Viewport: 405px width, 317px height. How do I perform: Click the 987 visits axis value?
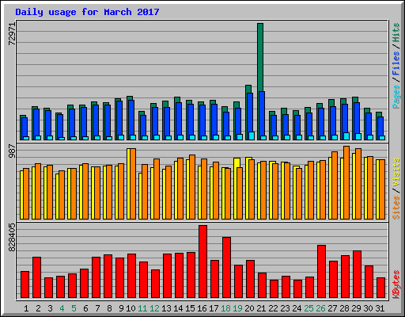point(12,151)
